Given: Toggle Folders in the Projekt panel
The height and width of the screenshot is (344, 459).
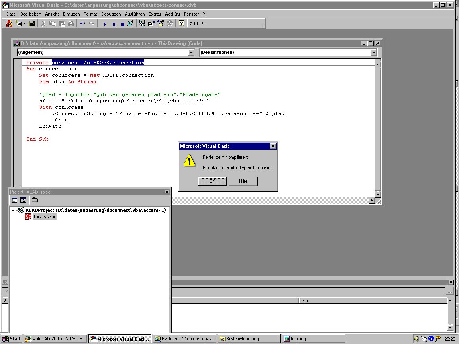Looking at the screenshot, I should (35, 200).
